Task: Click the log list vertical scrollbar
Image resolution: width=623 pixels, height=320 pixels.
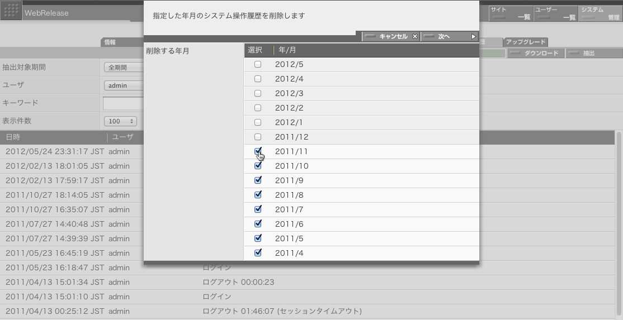Action: click(x=619, y=223)
